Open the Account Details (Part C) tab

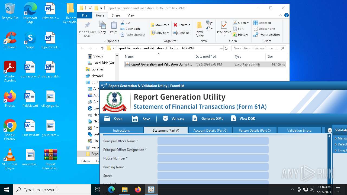click(210, 130)
